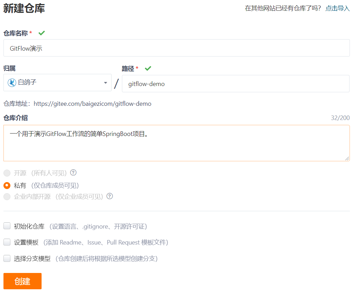Click the 仓库介绍 field label
Image resolution: width=353 pixels, height=291 pixels.
(x=16, y=118)
